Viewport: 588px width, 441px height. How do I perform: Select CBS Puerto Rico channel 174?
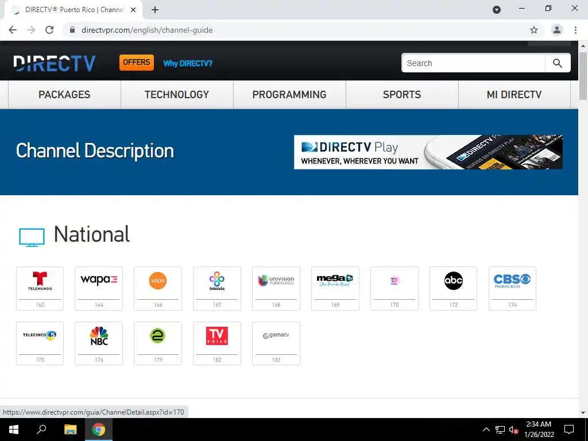tap(512, 288)
